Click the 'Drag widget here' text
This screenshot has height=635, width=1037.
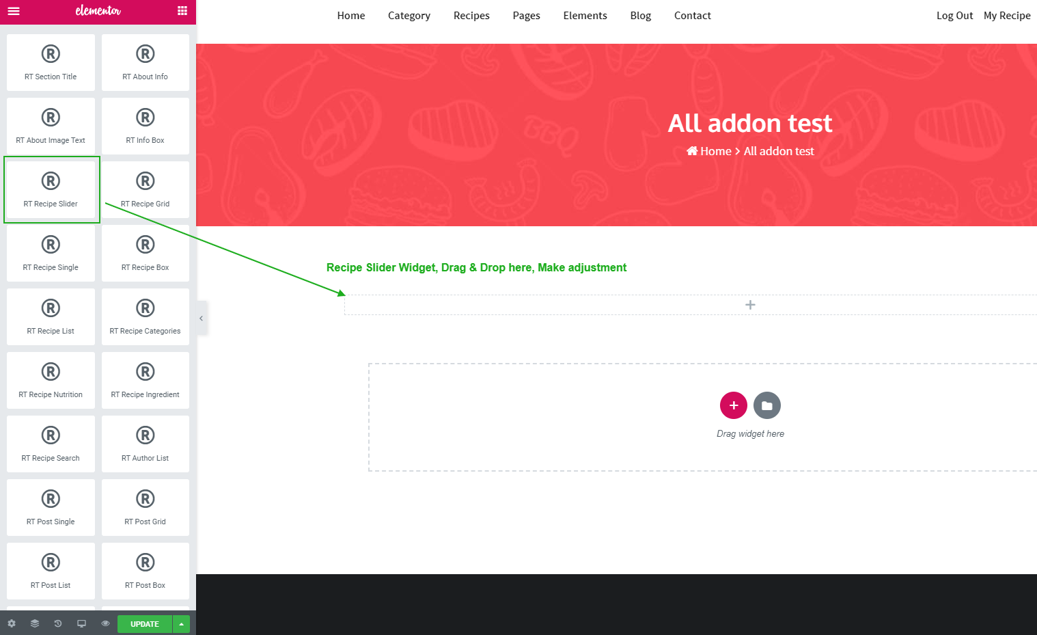click(750, 433)
